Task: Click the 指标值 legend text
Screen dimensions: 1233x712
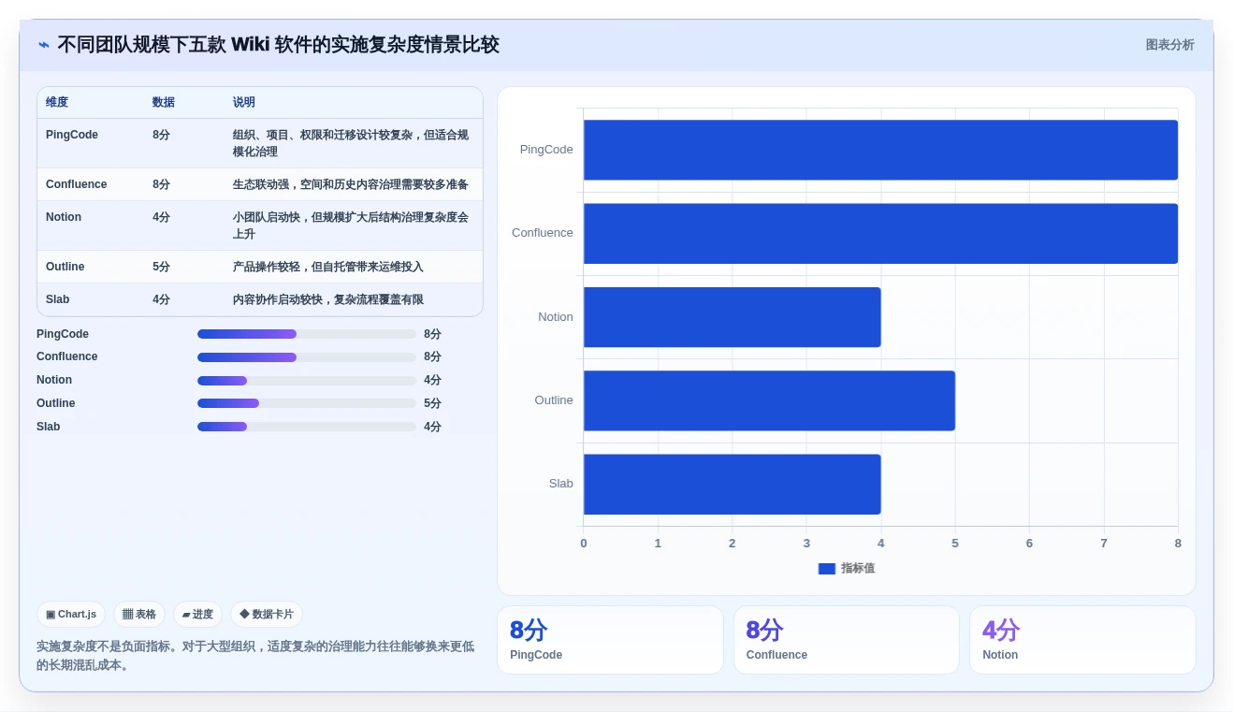Action: click(858, 569)
